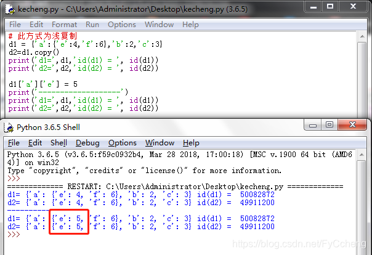372x255 pixels.
Task: Open Help menu in Python Shell
Action: pyautogui.click(x=191, y=143)
